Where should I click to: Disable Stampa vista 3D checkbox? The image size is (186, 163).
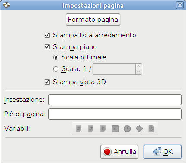tap(47, 82)
